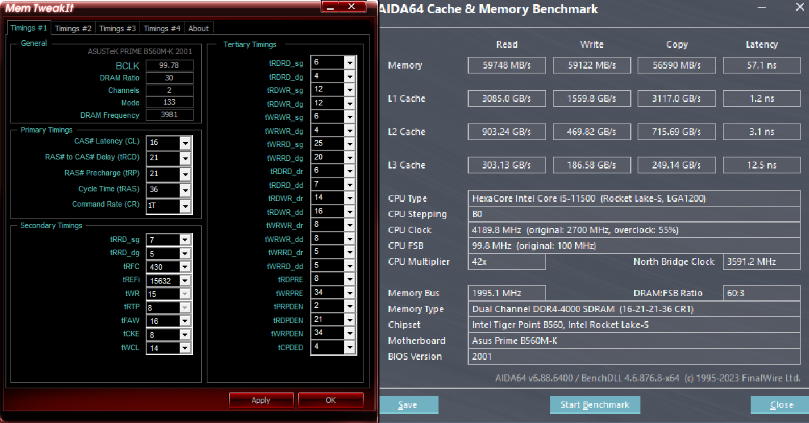Click the CPU Type field with i5-11500
This screenshot has height=423, width=809.
(x=634, y=198)
